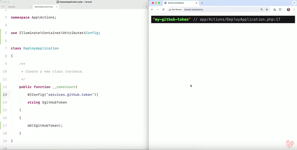Click line number 13 in the gutter

[x=5, y=95]
